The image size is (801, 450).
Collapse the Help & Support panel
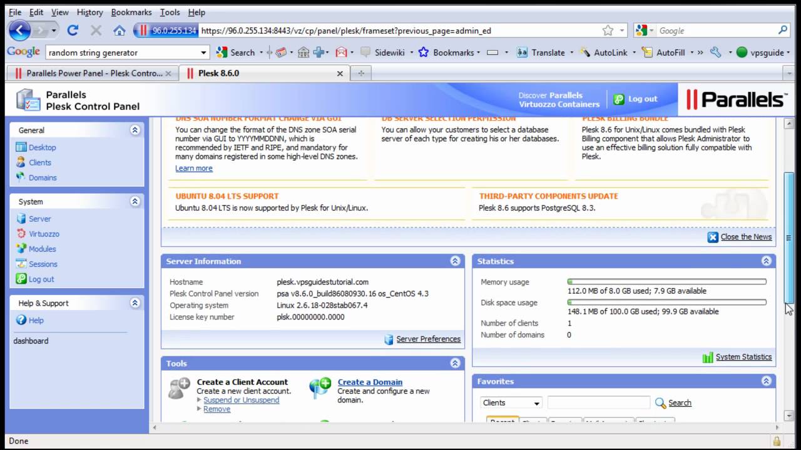(x=135, y=302)
